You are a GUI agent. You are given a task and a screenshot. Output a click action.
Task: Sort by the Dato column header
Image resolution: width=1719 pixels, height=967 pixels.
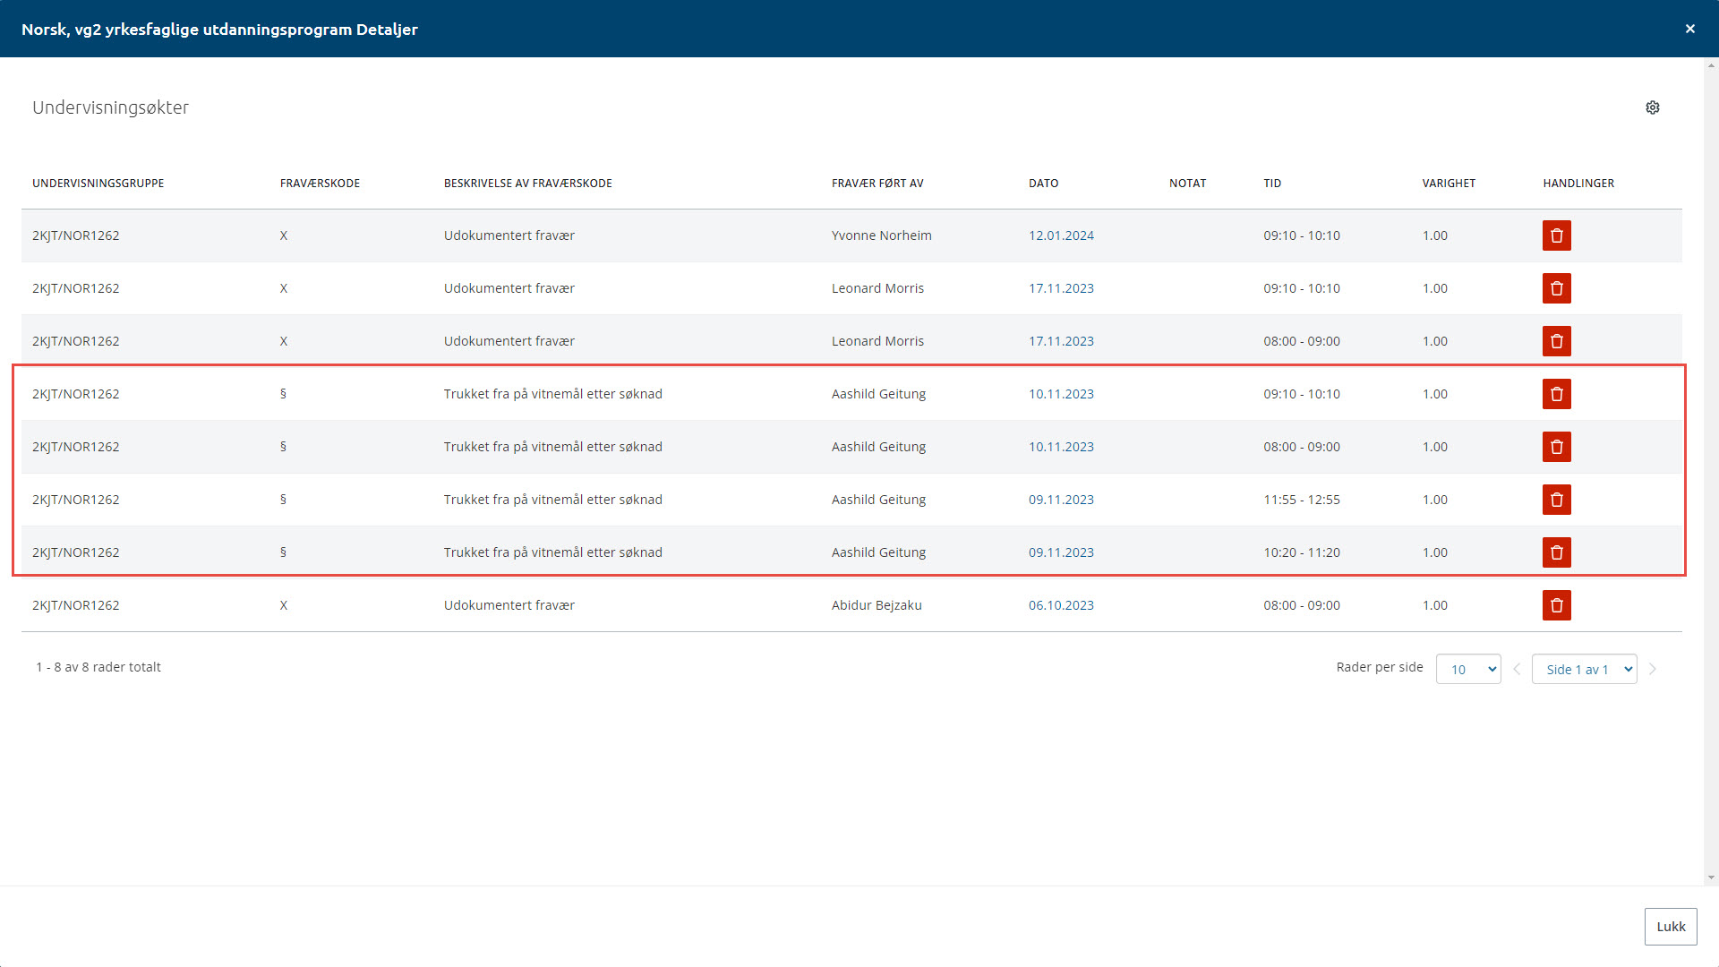pyautogui.click(x=1043, y=184)
